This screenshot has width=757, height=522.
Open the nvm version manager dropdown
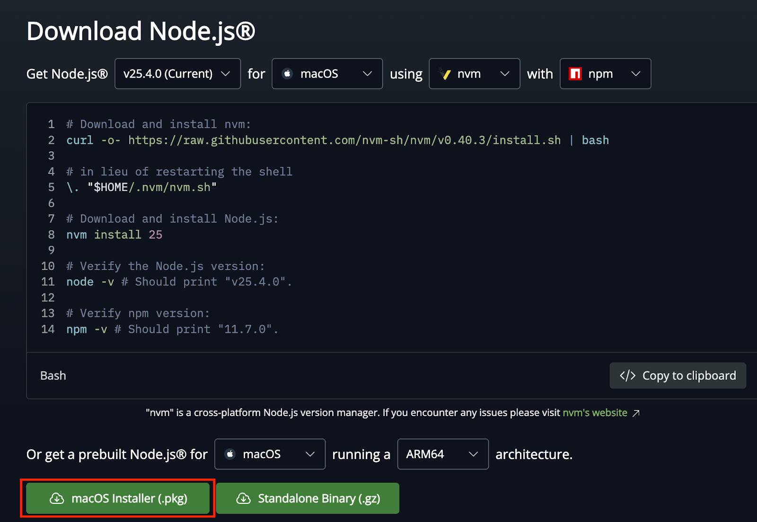coord(474,74)
